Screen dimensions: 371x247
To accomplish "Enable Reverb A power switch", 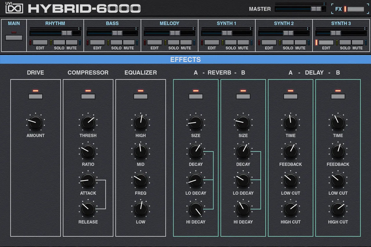I will click(x=195, y=96).
